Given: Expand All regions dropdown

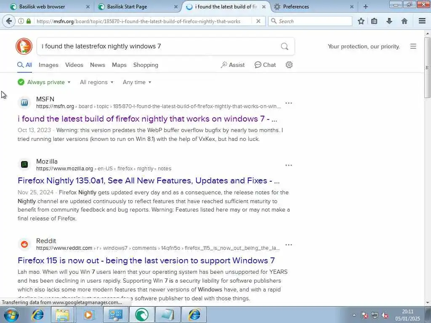Looking at the screenshot, I should (x=96, y=82).
